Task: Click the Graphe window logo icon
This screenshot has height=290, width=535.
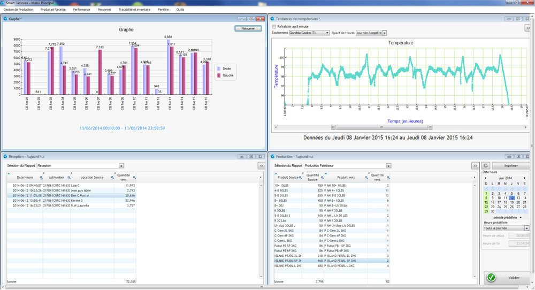Action: coord(5,19)
